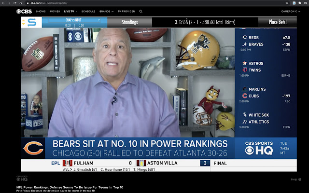Open the browser home page icon

coord(20,3)
